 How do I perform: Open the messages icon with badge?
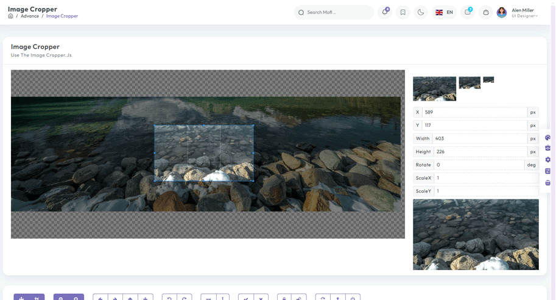(468, 12)
